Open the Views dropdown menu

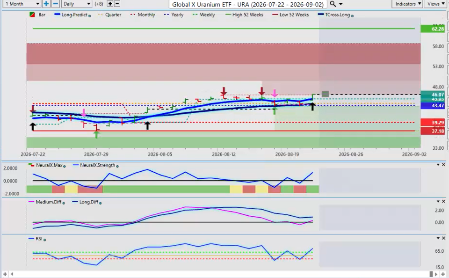click(435, 4)
